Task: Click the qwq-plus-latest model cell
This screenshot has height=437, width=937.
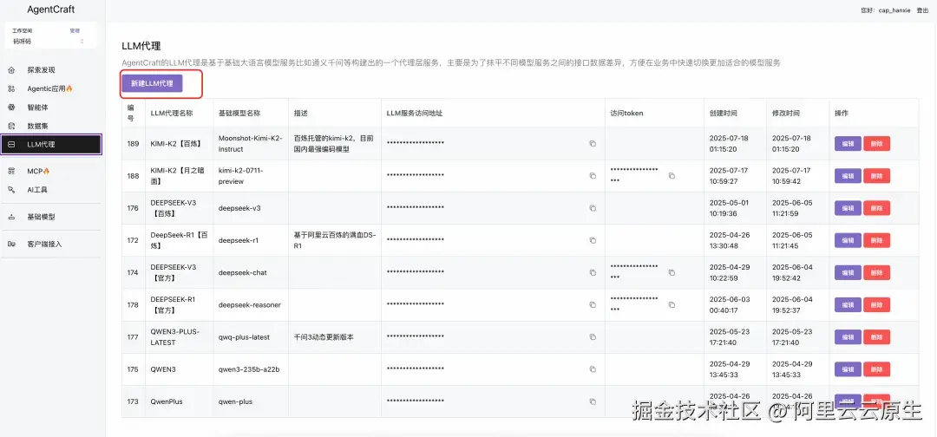Action: pyautogui.click(x=244, y=336)
